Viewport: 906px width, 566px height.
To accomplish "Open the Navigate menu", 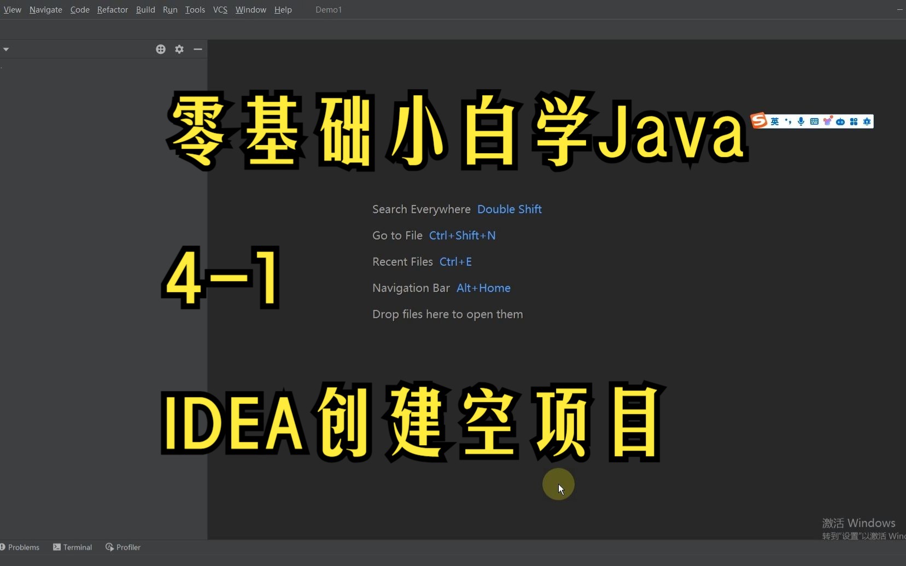I will pyautogui.click(x=46, y=10).
